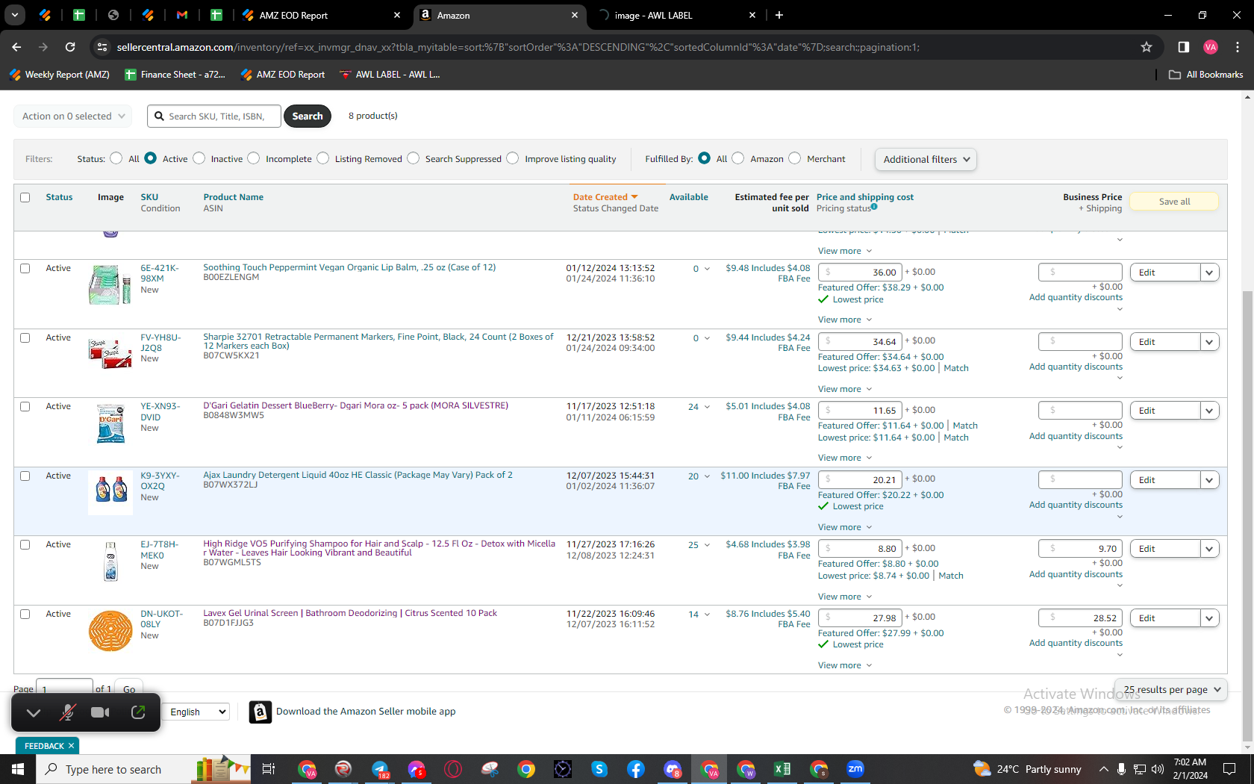Open the 25 results per page dropdown
The width and height of the screenshot is (1254, 784).
point(1170,689)
